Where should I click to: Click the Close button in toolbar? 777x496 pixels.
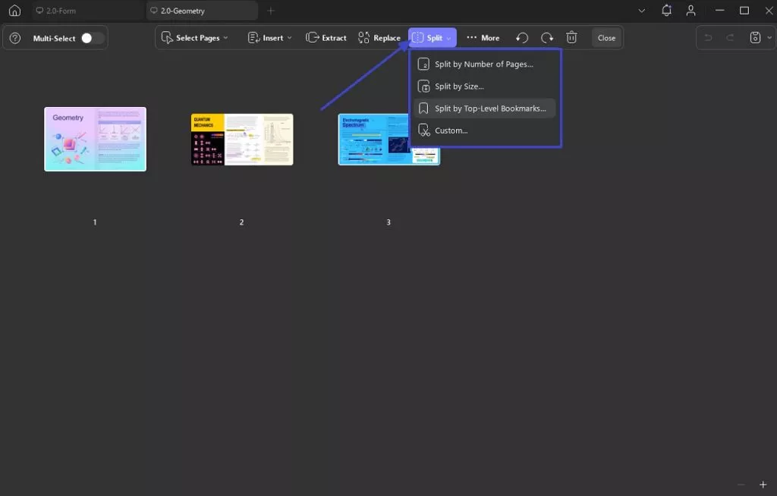click(x=606, y=38)
